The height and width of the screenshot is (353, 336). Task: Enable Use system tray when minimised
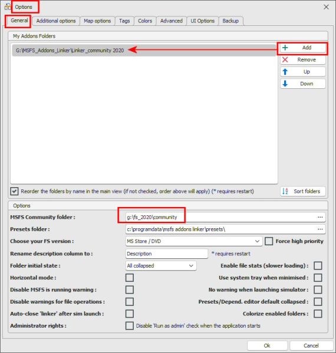(x=318, y=278)
